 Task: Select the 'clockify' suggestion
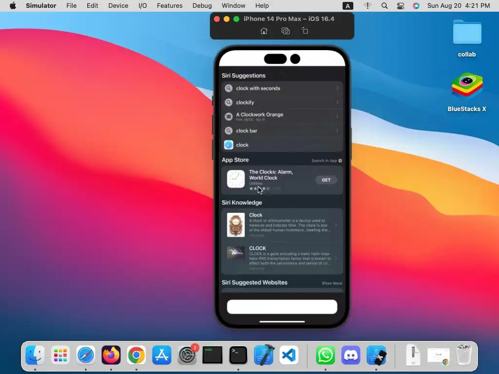coord(282,102)
